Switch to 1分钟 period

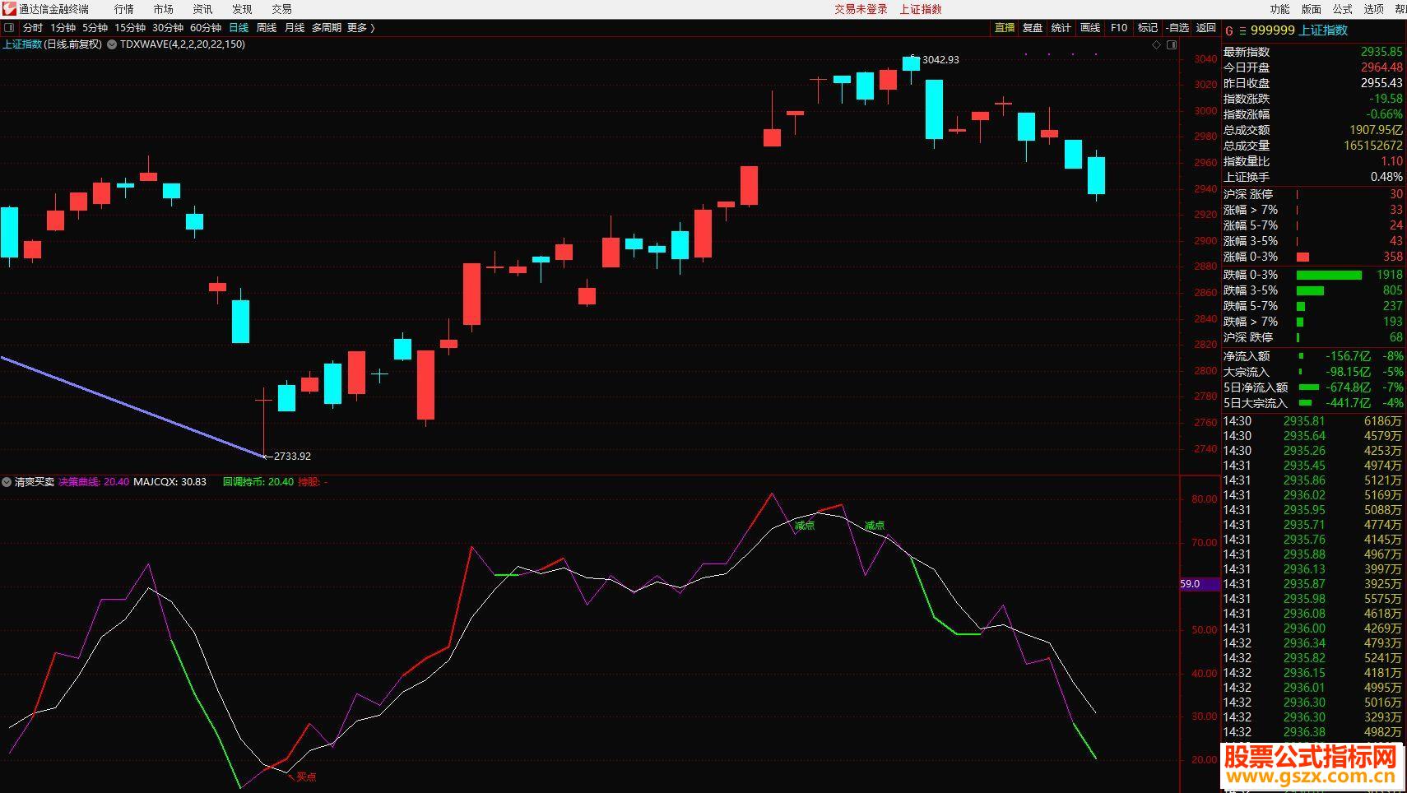pyautogui.click(x=63, y=28)
